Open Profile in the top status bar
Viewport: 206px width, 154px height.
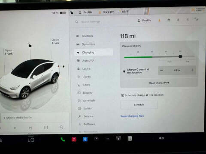(85, 12)
